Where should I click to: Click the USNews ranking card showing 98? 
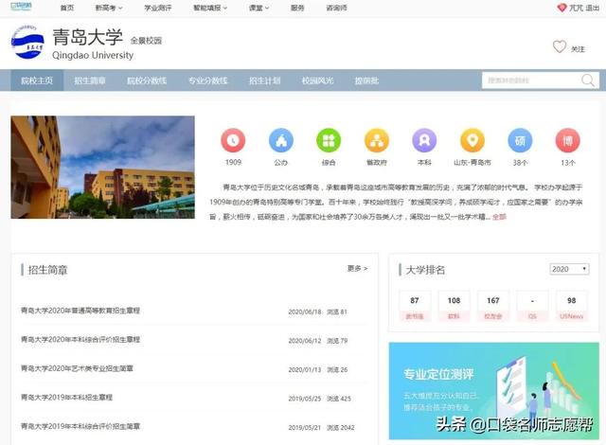pos(572,307)
